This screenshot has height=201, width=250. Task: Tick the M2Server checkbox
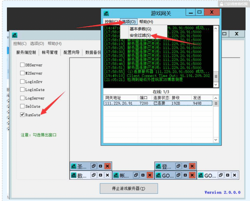coord(22,73)
